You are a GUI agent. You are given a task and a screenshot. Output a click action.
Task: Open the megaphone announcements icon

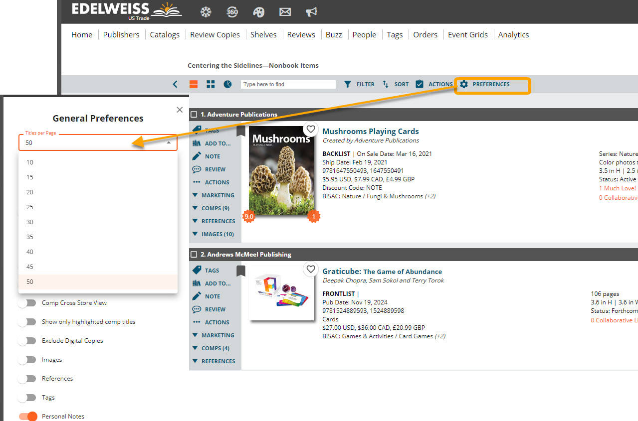[311, 12]
